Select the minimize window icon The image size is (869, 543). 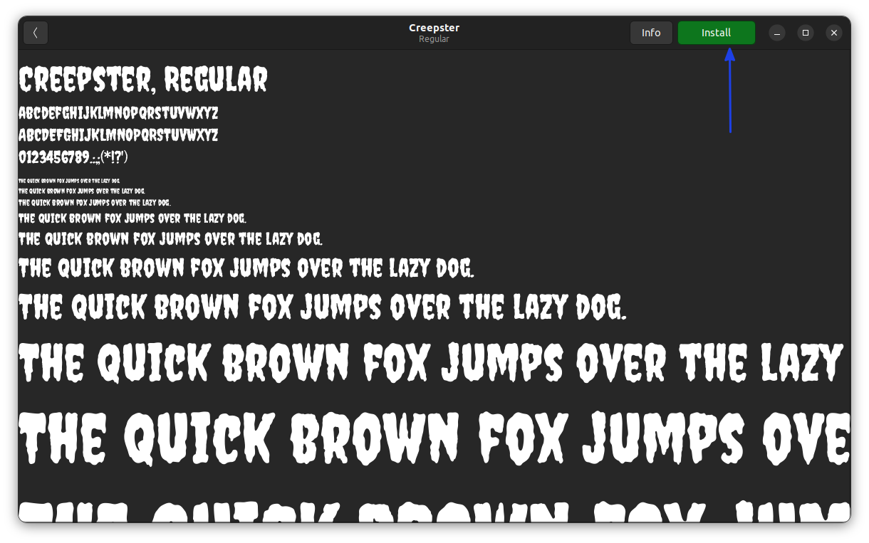(x=776, y=33)
